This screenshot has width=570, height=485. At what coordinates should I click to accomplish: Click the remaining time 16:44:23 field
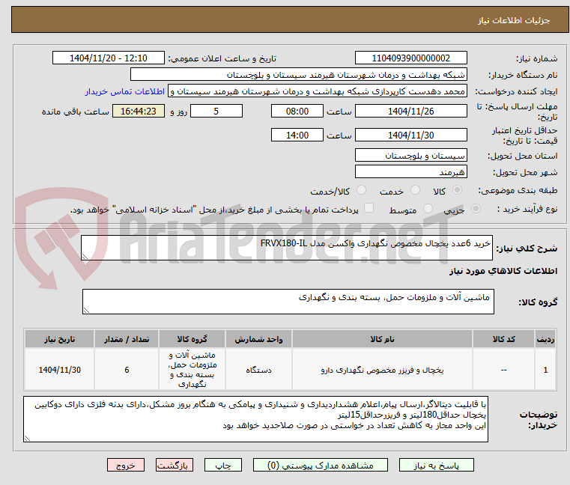tap(139, 111)
